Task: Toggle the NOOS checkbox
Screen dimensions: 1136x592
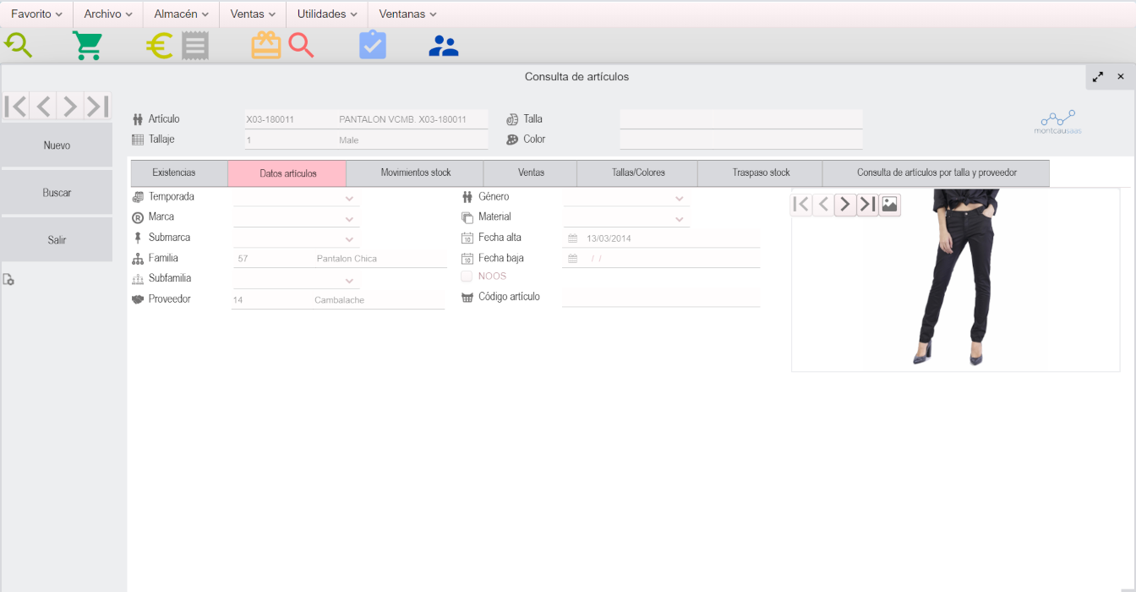Action: click(x=467, y=276)
